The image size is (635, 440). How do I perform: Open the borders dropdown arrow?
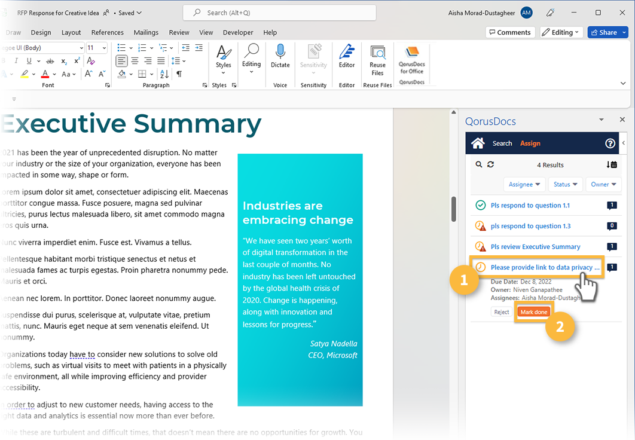[151, 74]
